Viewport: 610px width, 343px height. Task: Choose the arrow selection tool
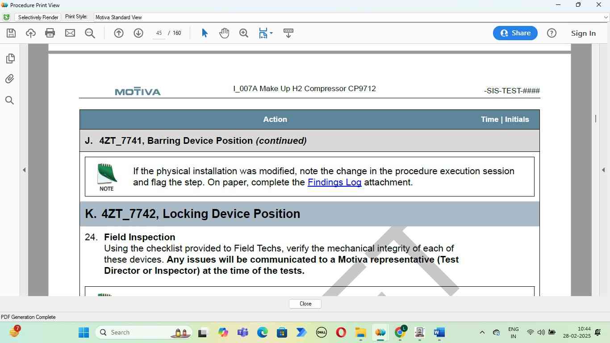(x=205, y=33)
